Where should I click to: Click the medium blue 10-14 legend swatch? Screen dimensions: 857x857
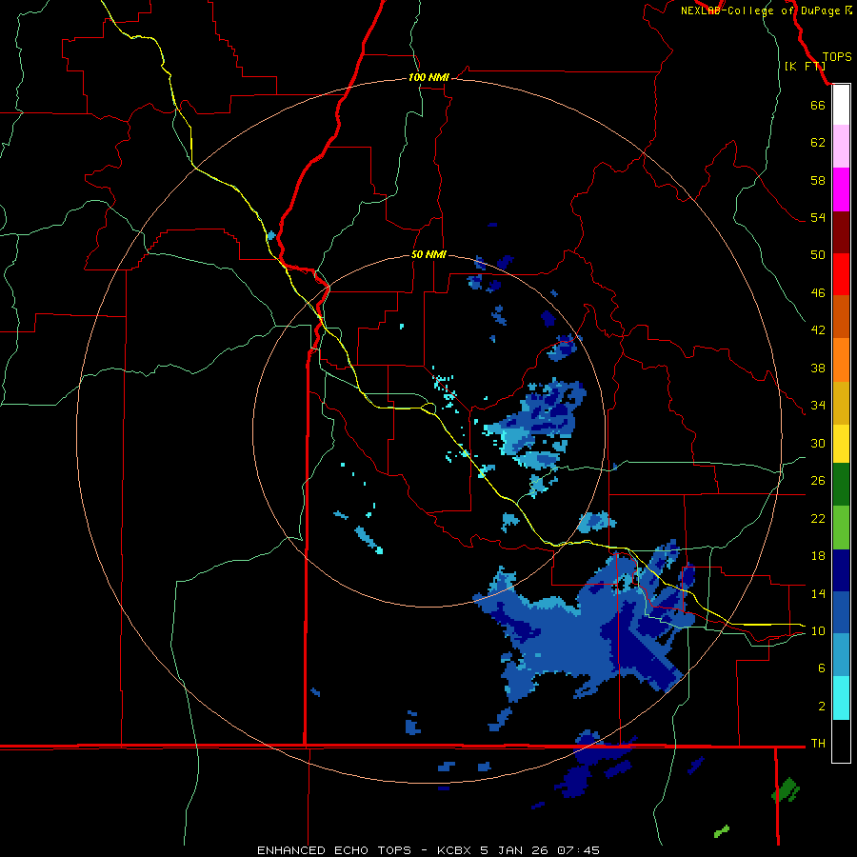tap(841, 612)
